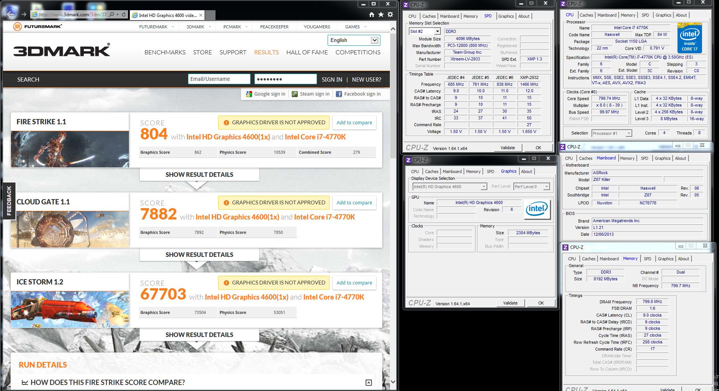Select SPD tab in Mainboard CPU-Z window
The image size is (719, 391).
coord(645,158)
